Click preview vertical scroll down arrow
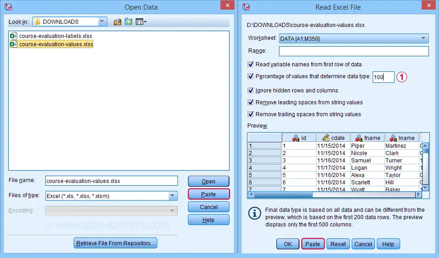The width and height of the screenshot is (439, 258). pos(425,188)
